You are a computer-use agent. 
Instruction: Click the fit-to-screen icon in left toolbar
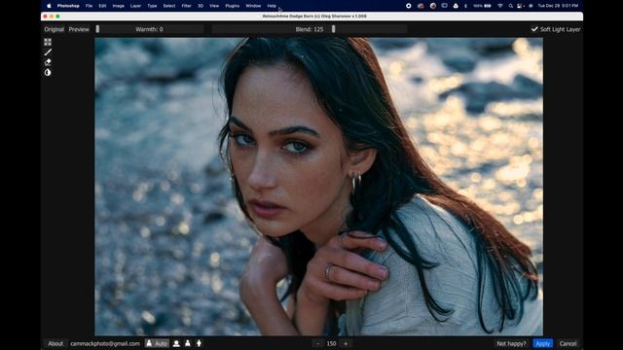48,42
